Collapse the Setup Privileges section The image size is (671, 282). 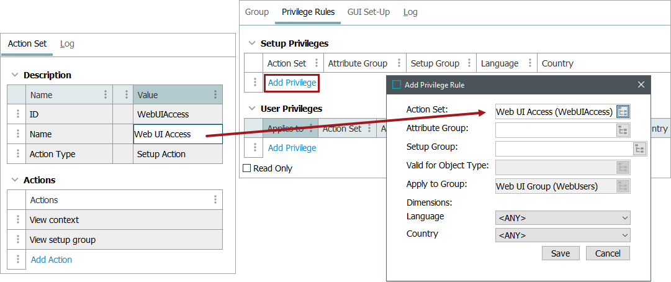pyautogui.click(x=252, y=43)
